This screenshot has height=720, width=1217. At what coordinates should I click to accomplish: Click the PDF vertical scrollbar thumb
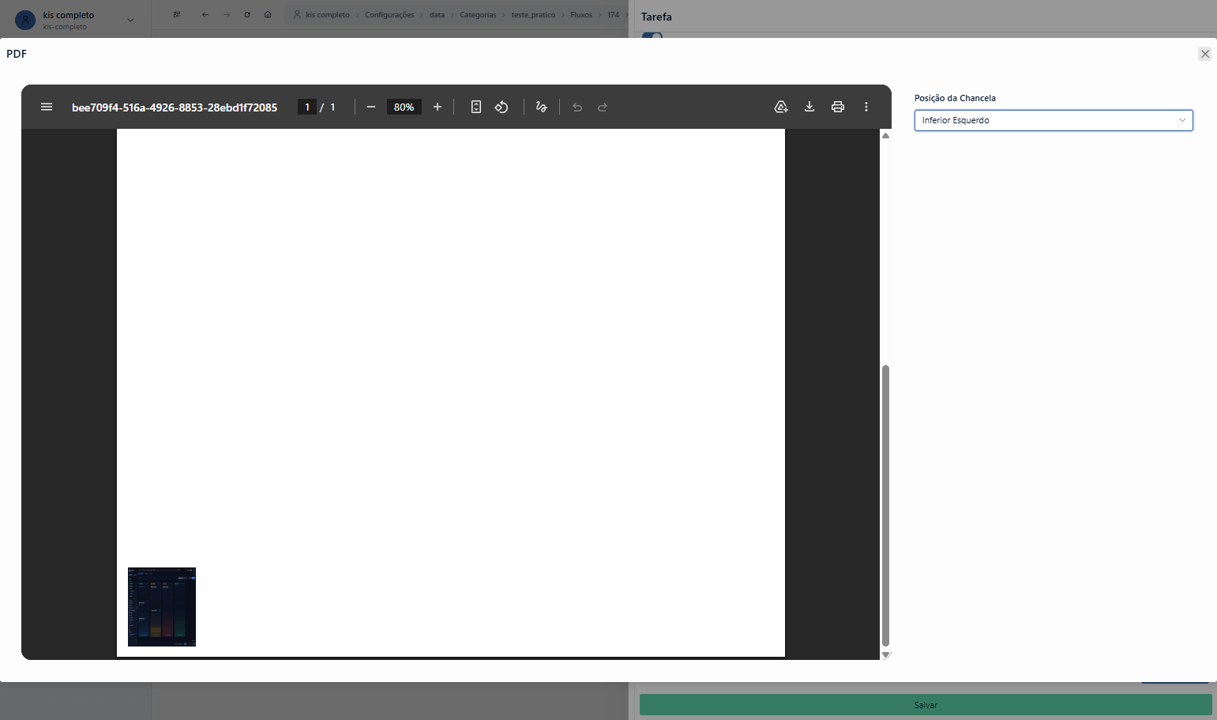tap(885, 506)
